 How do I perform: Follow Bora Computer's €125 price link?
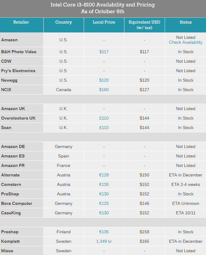coord(104,203)
